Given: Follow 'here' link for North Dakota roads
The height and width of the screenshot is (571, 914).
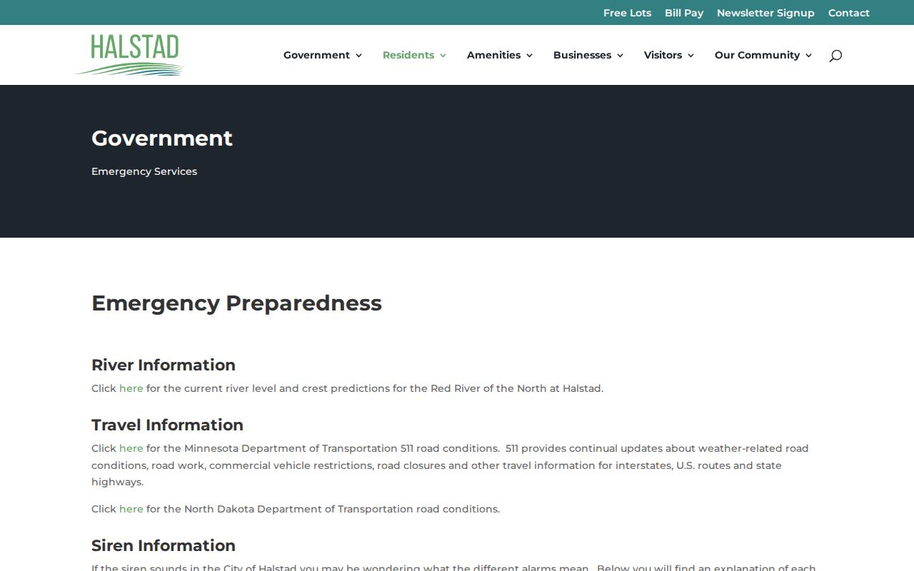Looking at the screenshot, I should click(x=131, y=509).
